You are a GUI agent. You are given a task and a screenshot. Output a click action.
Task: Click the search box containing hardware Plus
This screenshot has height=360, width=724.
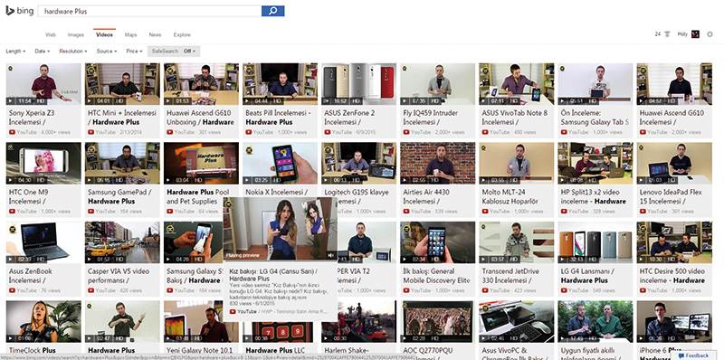[x=149, y=11]
